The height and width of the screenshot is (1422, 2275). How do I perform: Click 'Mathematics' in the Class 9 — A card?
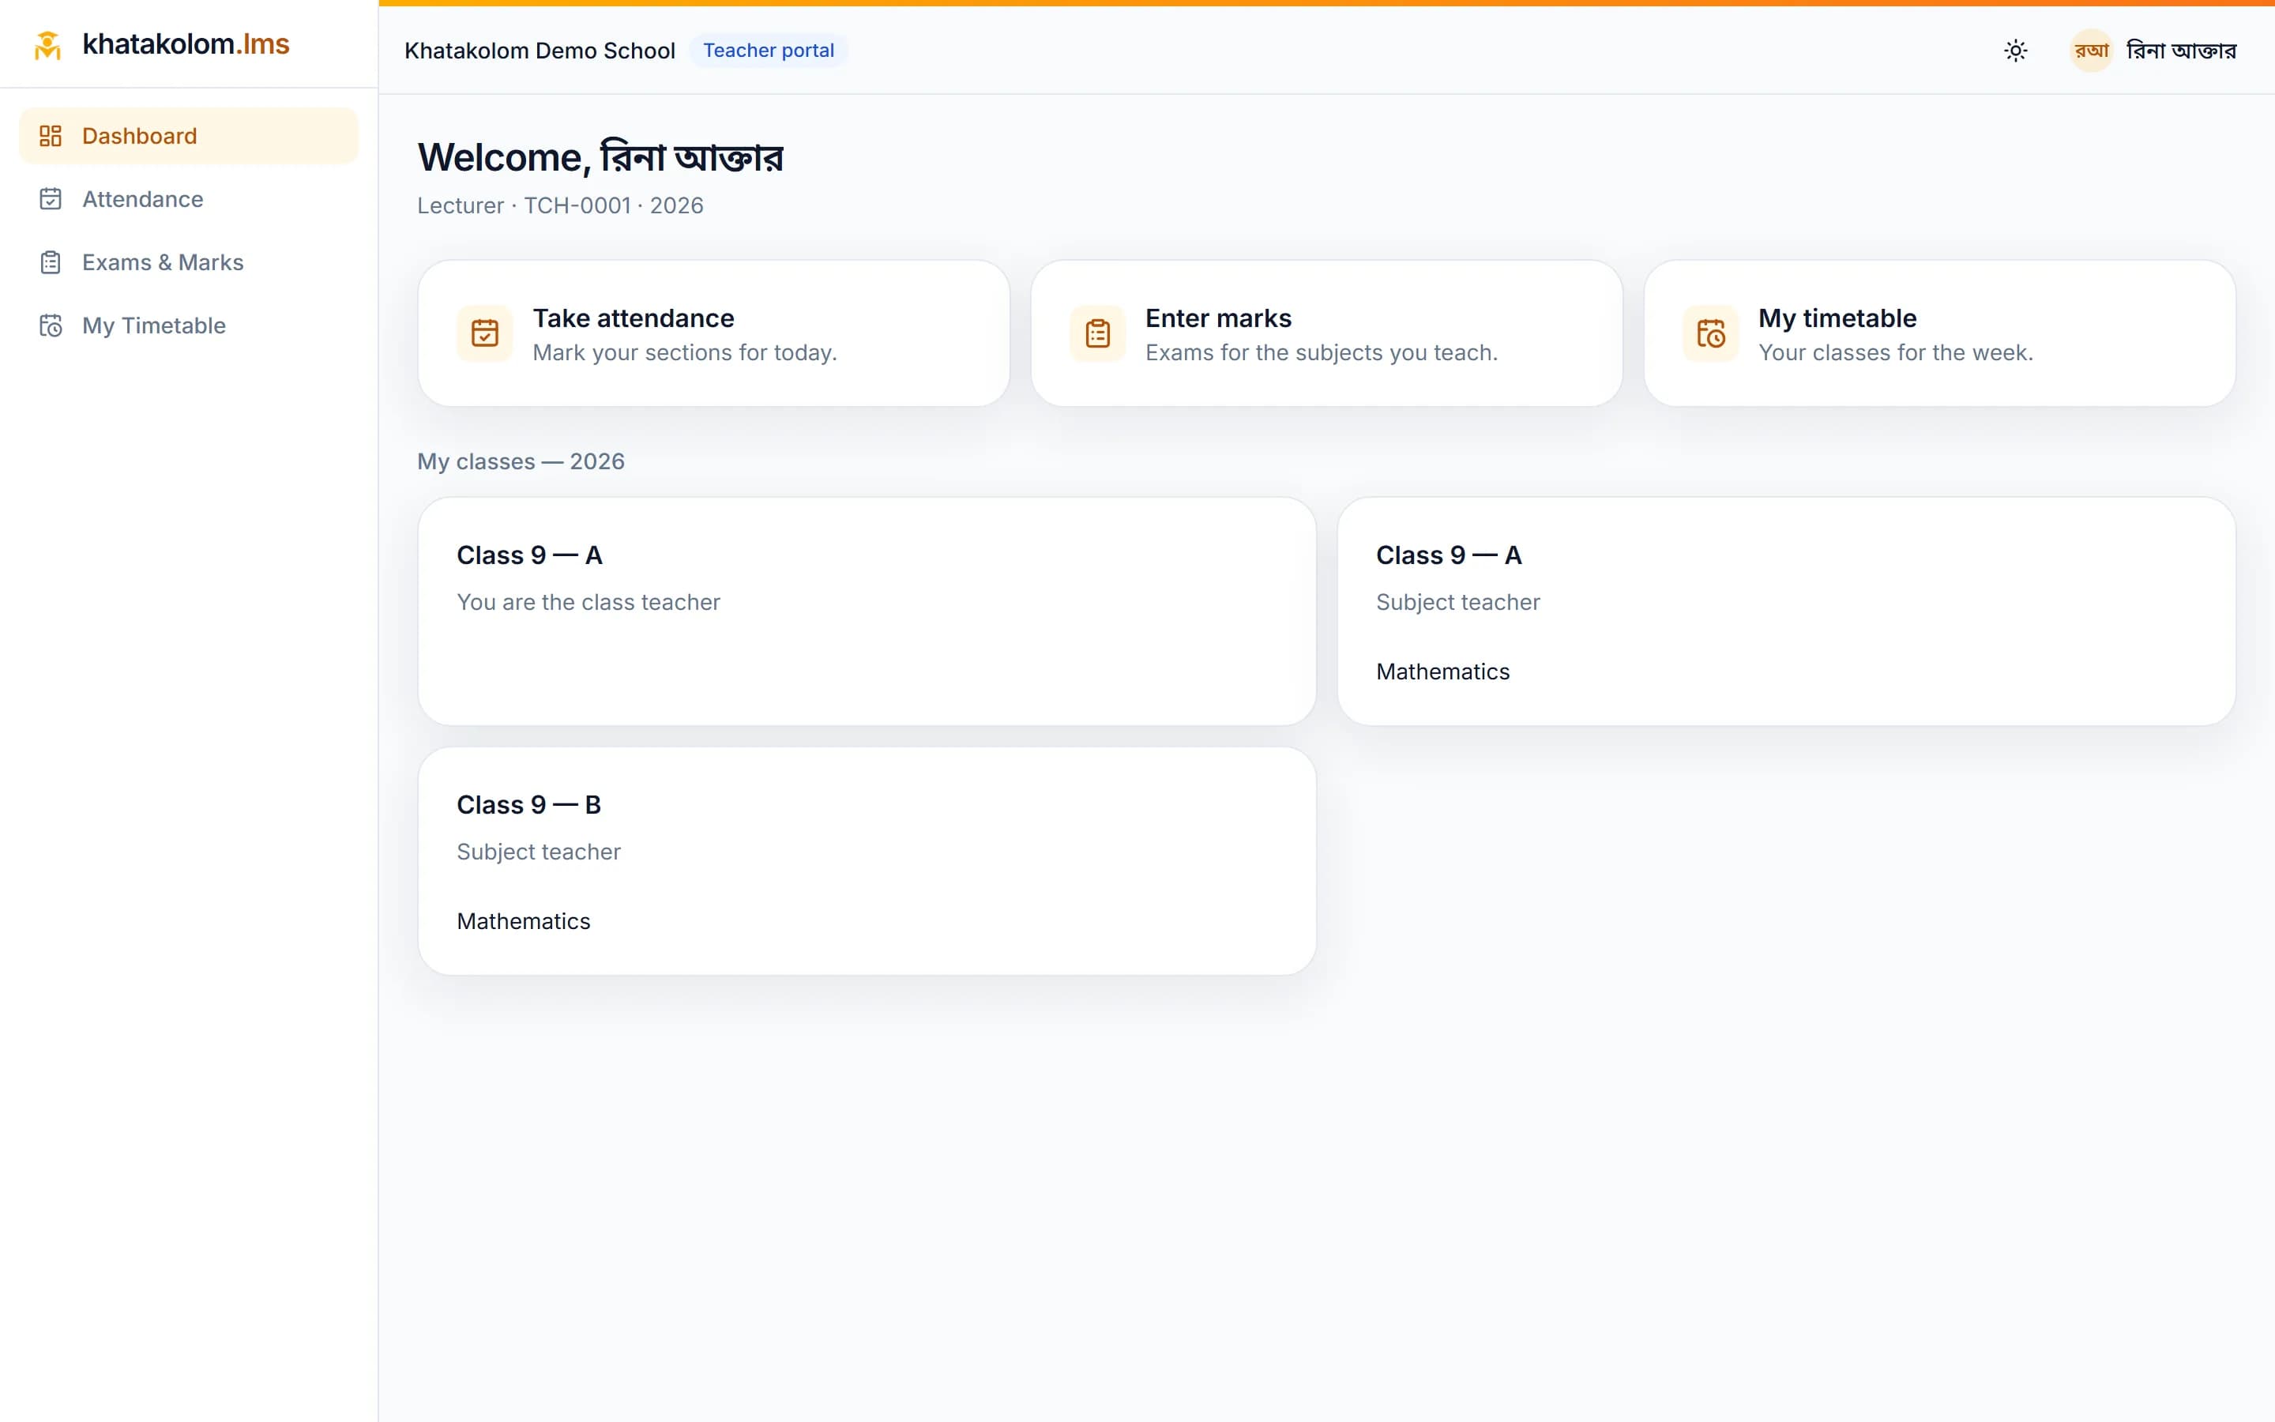(1443, 671)
